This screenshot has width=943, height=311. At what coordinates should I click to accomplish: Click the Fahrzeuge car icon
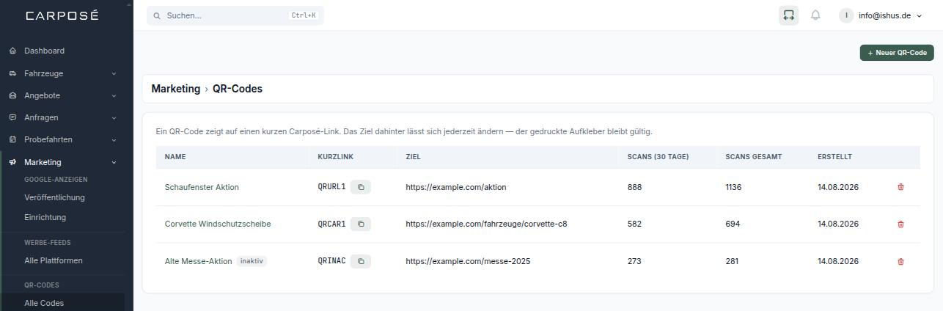pyautogui.click(x=12, y=73)
